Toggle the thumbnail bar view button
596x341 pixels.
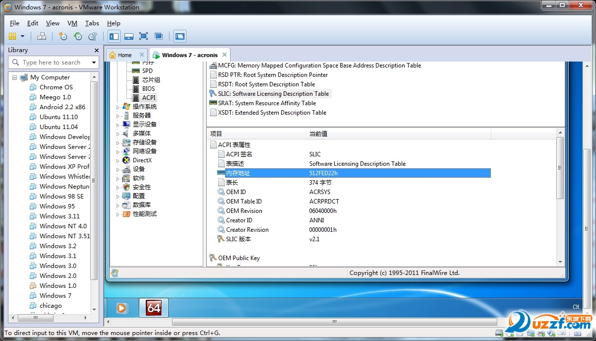[x=129, y=36]
